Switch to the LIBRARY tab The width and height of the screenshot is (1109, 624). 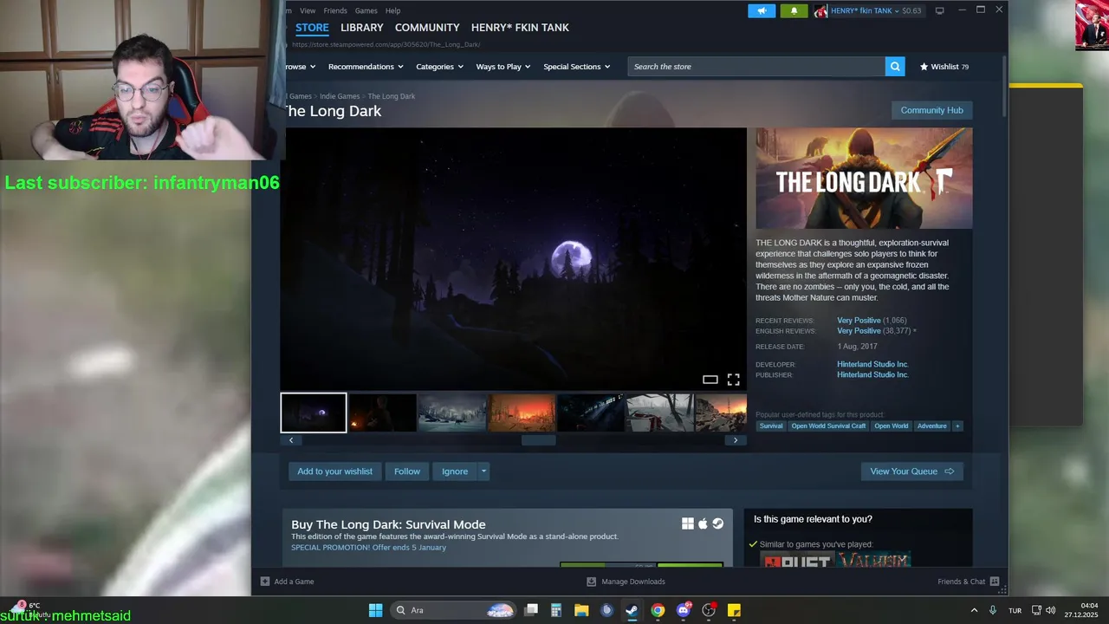click(x=361, y=28)
